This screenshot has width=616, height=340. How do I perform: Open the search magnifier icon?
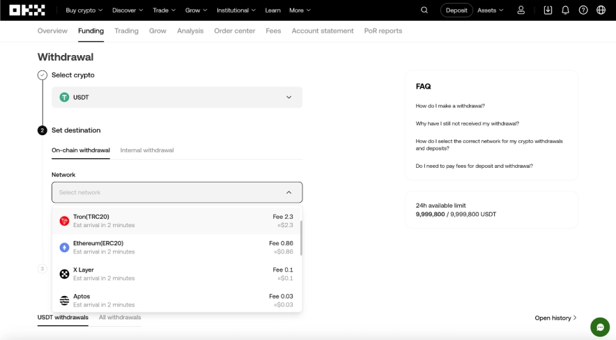click(x=424, y=10)
